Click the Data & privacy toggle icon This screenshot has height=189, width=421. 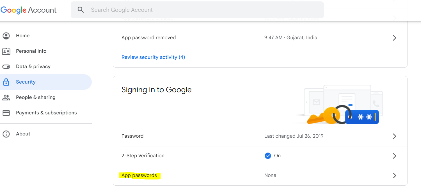6,66
